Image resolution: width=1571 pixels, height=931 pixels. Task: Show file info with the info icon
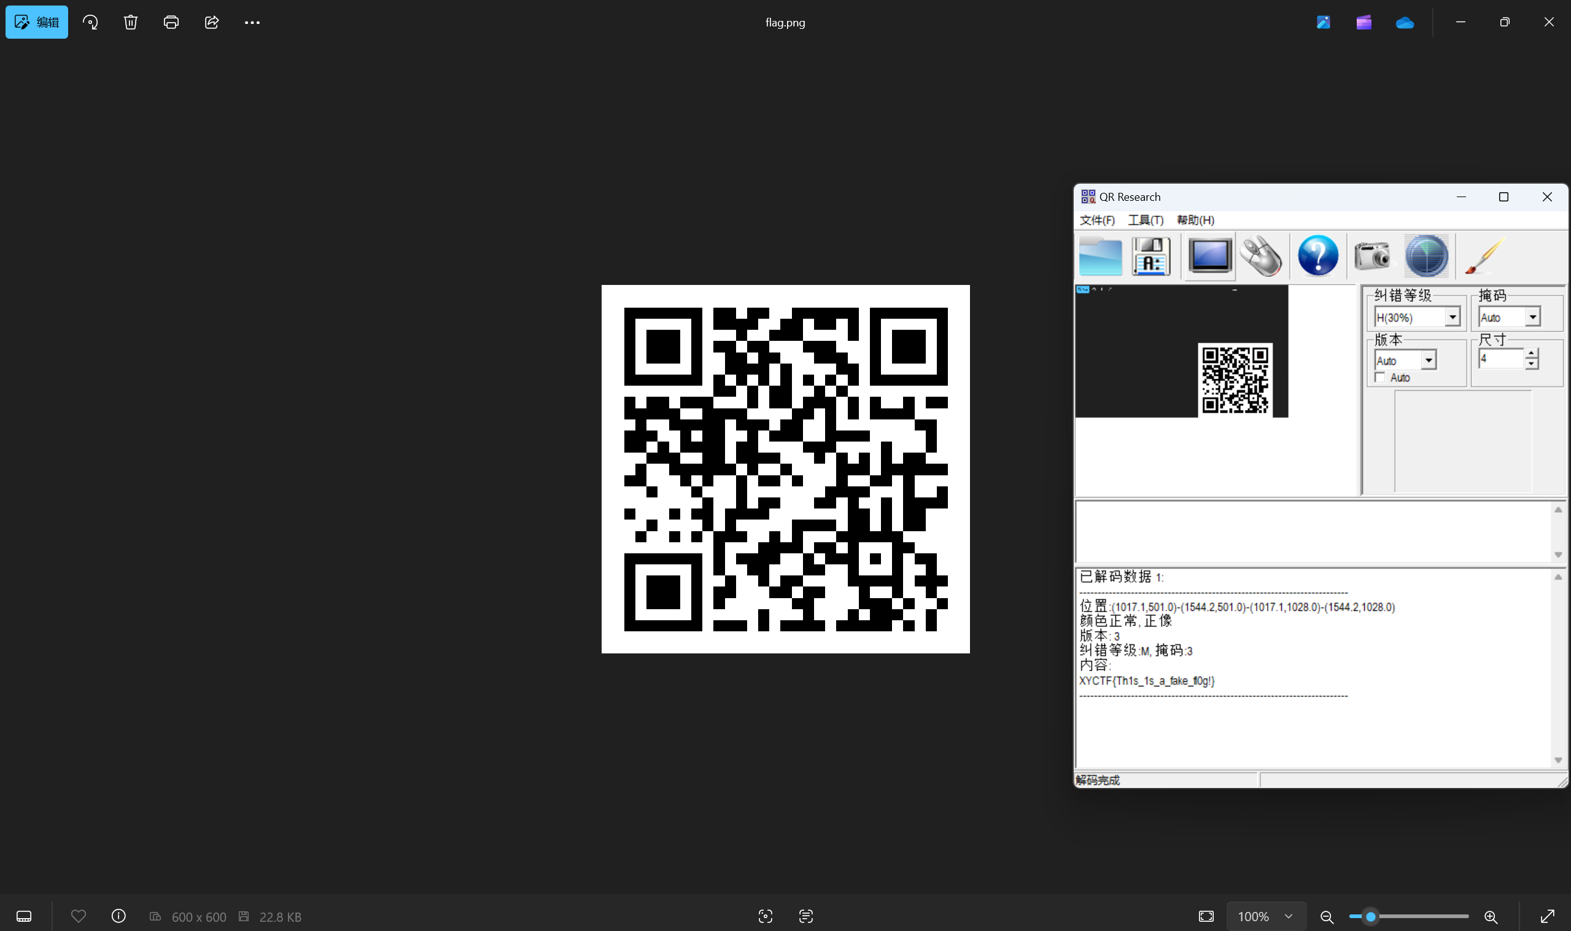click(x=118, y=917)
